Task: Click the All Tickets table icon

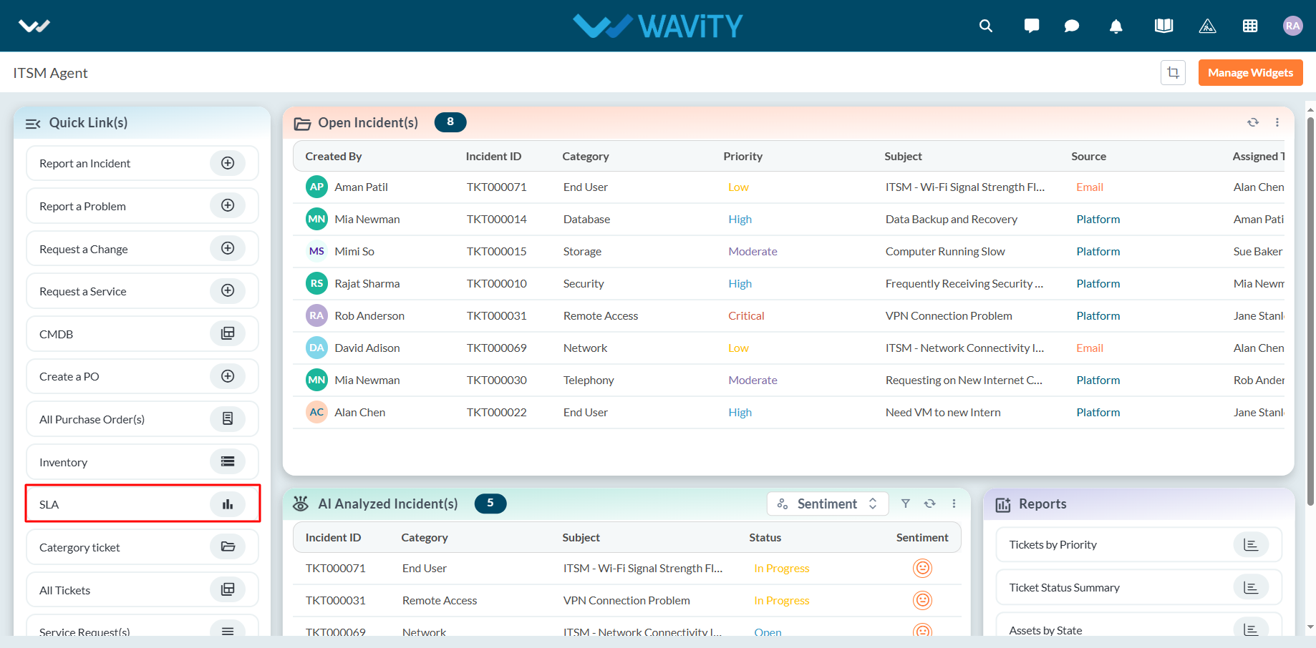Action: pos(228,589)
